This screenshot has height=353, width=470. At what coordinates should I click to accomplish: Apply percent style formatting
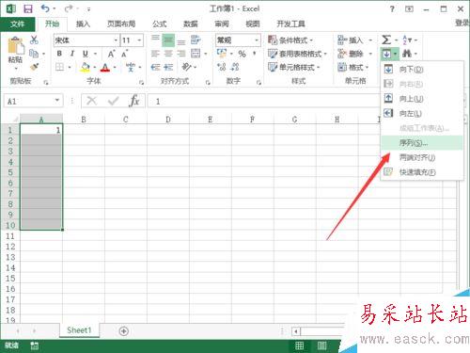pos(242,54)
